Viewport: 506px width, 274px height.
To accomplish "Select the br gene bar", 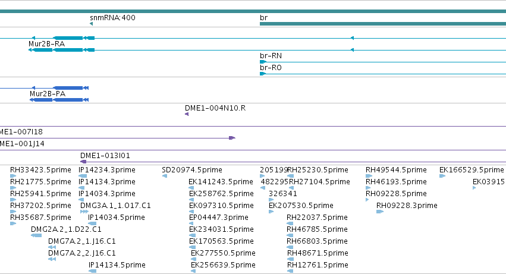I will [x=383, y=24].
